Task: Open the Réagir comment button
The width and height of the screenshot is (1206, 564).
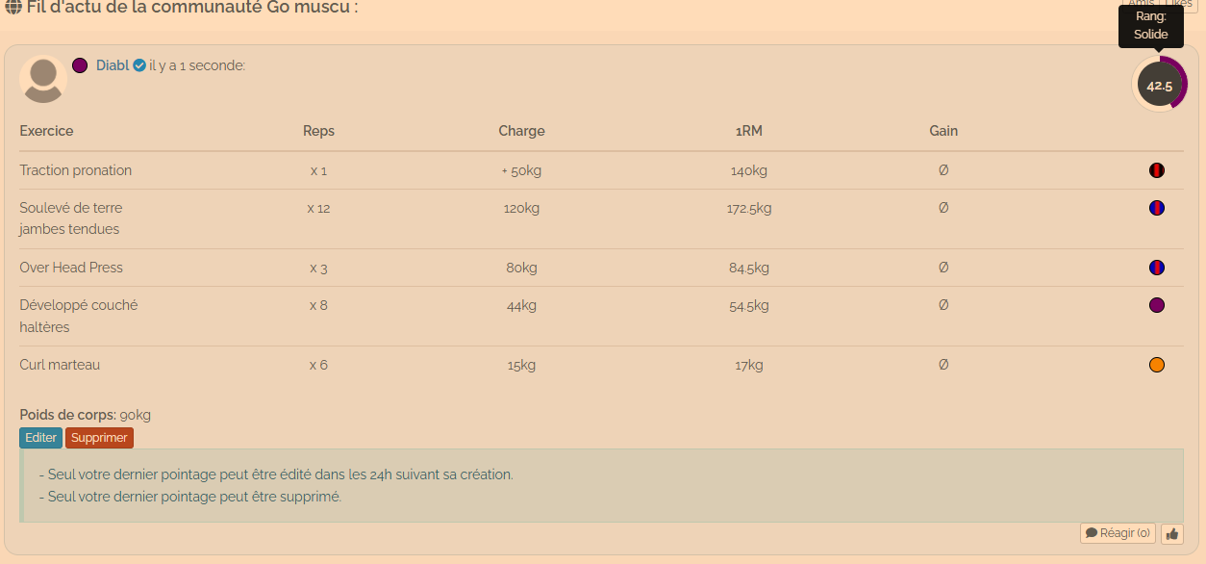Action: [1118, 533]
